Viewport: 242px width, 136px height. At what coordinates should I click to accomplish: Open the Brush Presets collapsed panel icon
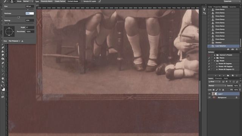click(204, 9)
